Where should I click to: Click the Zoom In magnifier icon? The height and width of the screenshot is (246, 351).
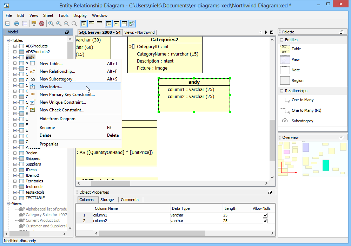coord(59,24)
